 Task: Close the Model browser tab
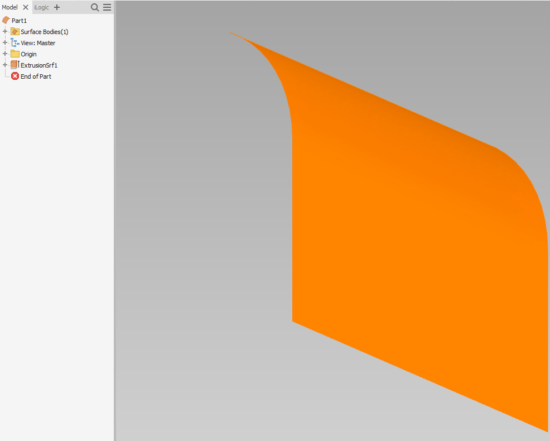coord(26,7)
